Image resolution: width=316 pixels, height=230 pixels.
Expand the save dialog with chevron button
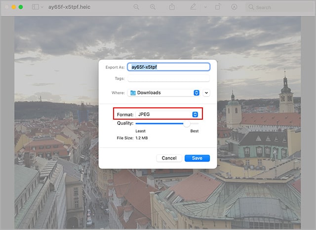(x=206, y=93)
